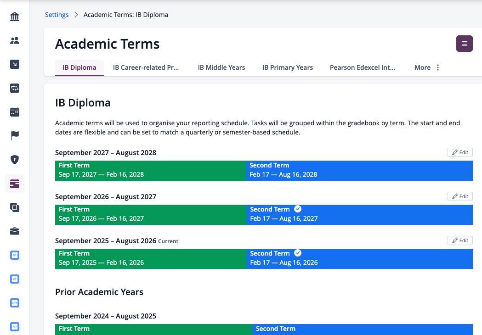Open the CP programme sidebar icon

(x=14, y=279)
